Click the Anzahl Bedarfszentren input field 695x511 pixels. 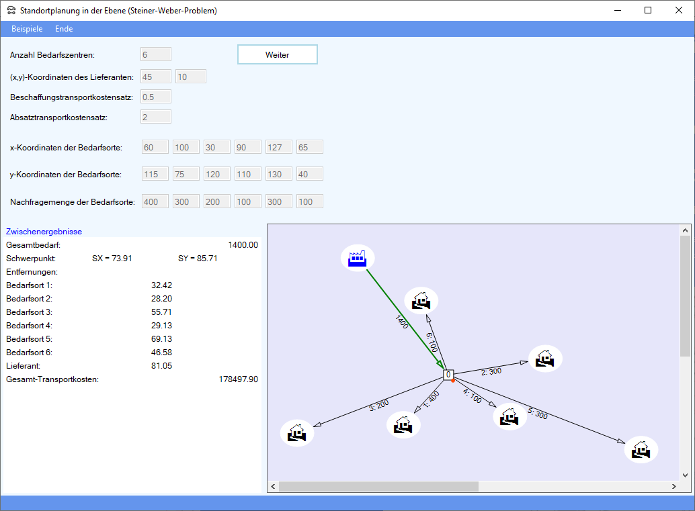click(x=156, y=54)
